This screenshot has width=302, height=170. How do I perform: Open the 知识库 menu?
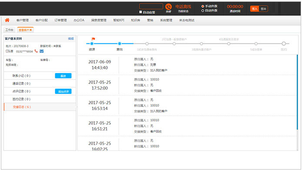(x=136, y=20)
